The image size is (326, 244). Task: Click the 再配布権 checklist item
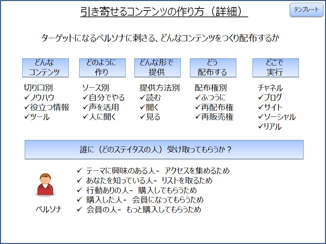214,107
